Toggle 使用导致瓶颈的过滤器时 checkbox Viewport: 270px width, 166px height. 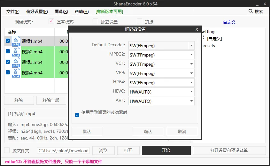77,115
